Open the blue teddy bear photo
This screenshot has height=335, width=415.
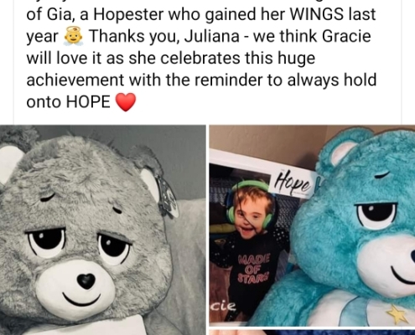312,225
